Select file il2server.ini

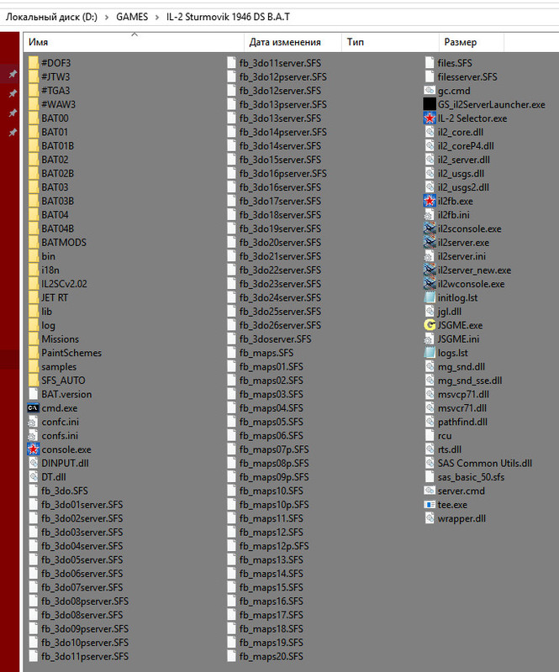coord(461,256)
